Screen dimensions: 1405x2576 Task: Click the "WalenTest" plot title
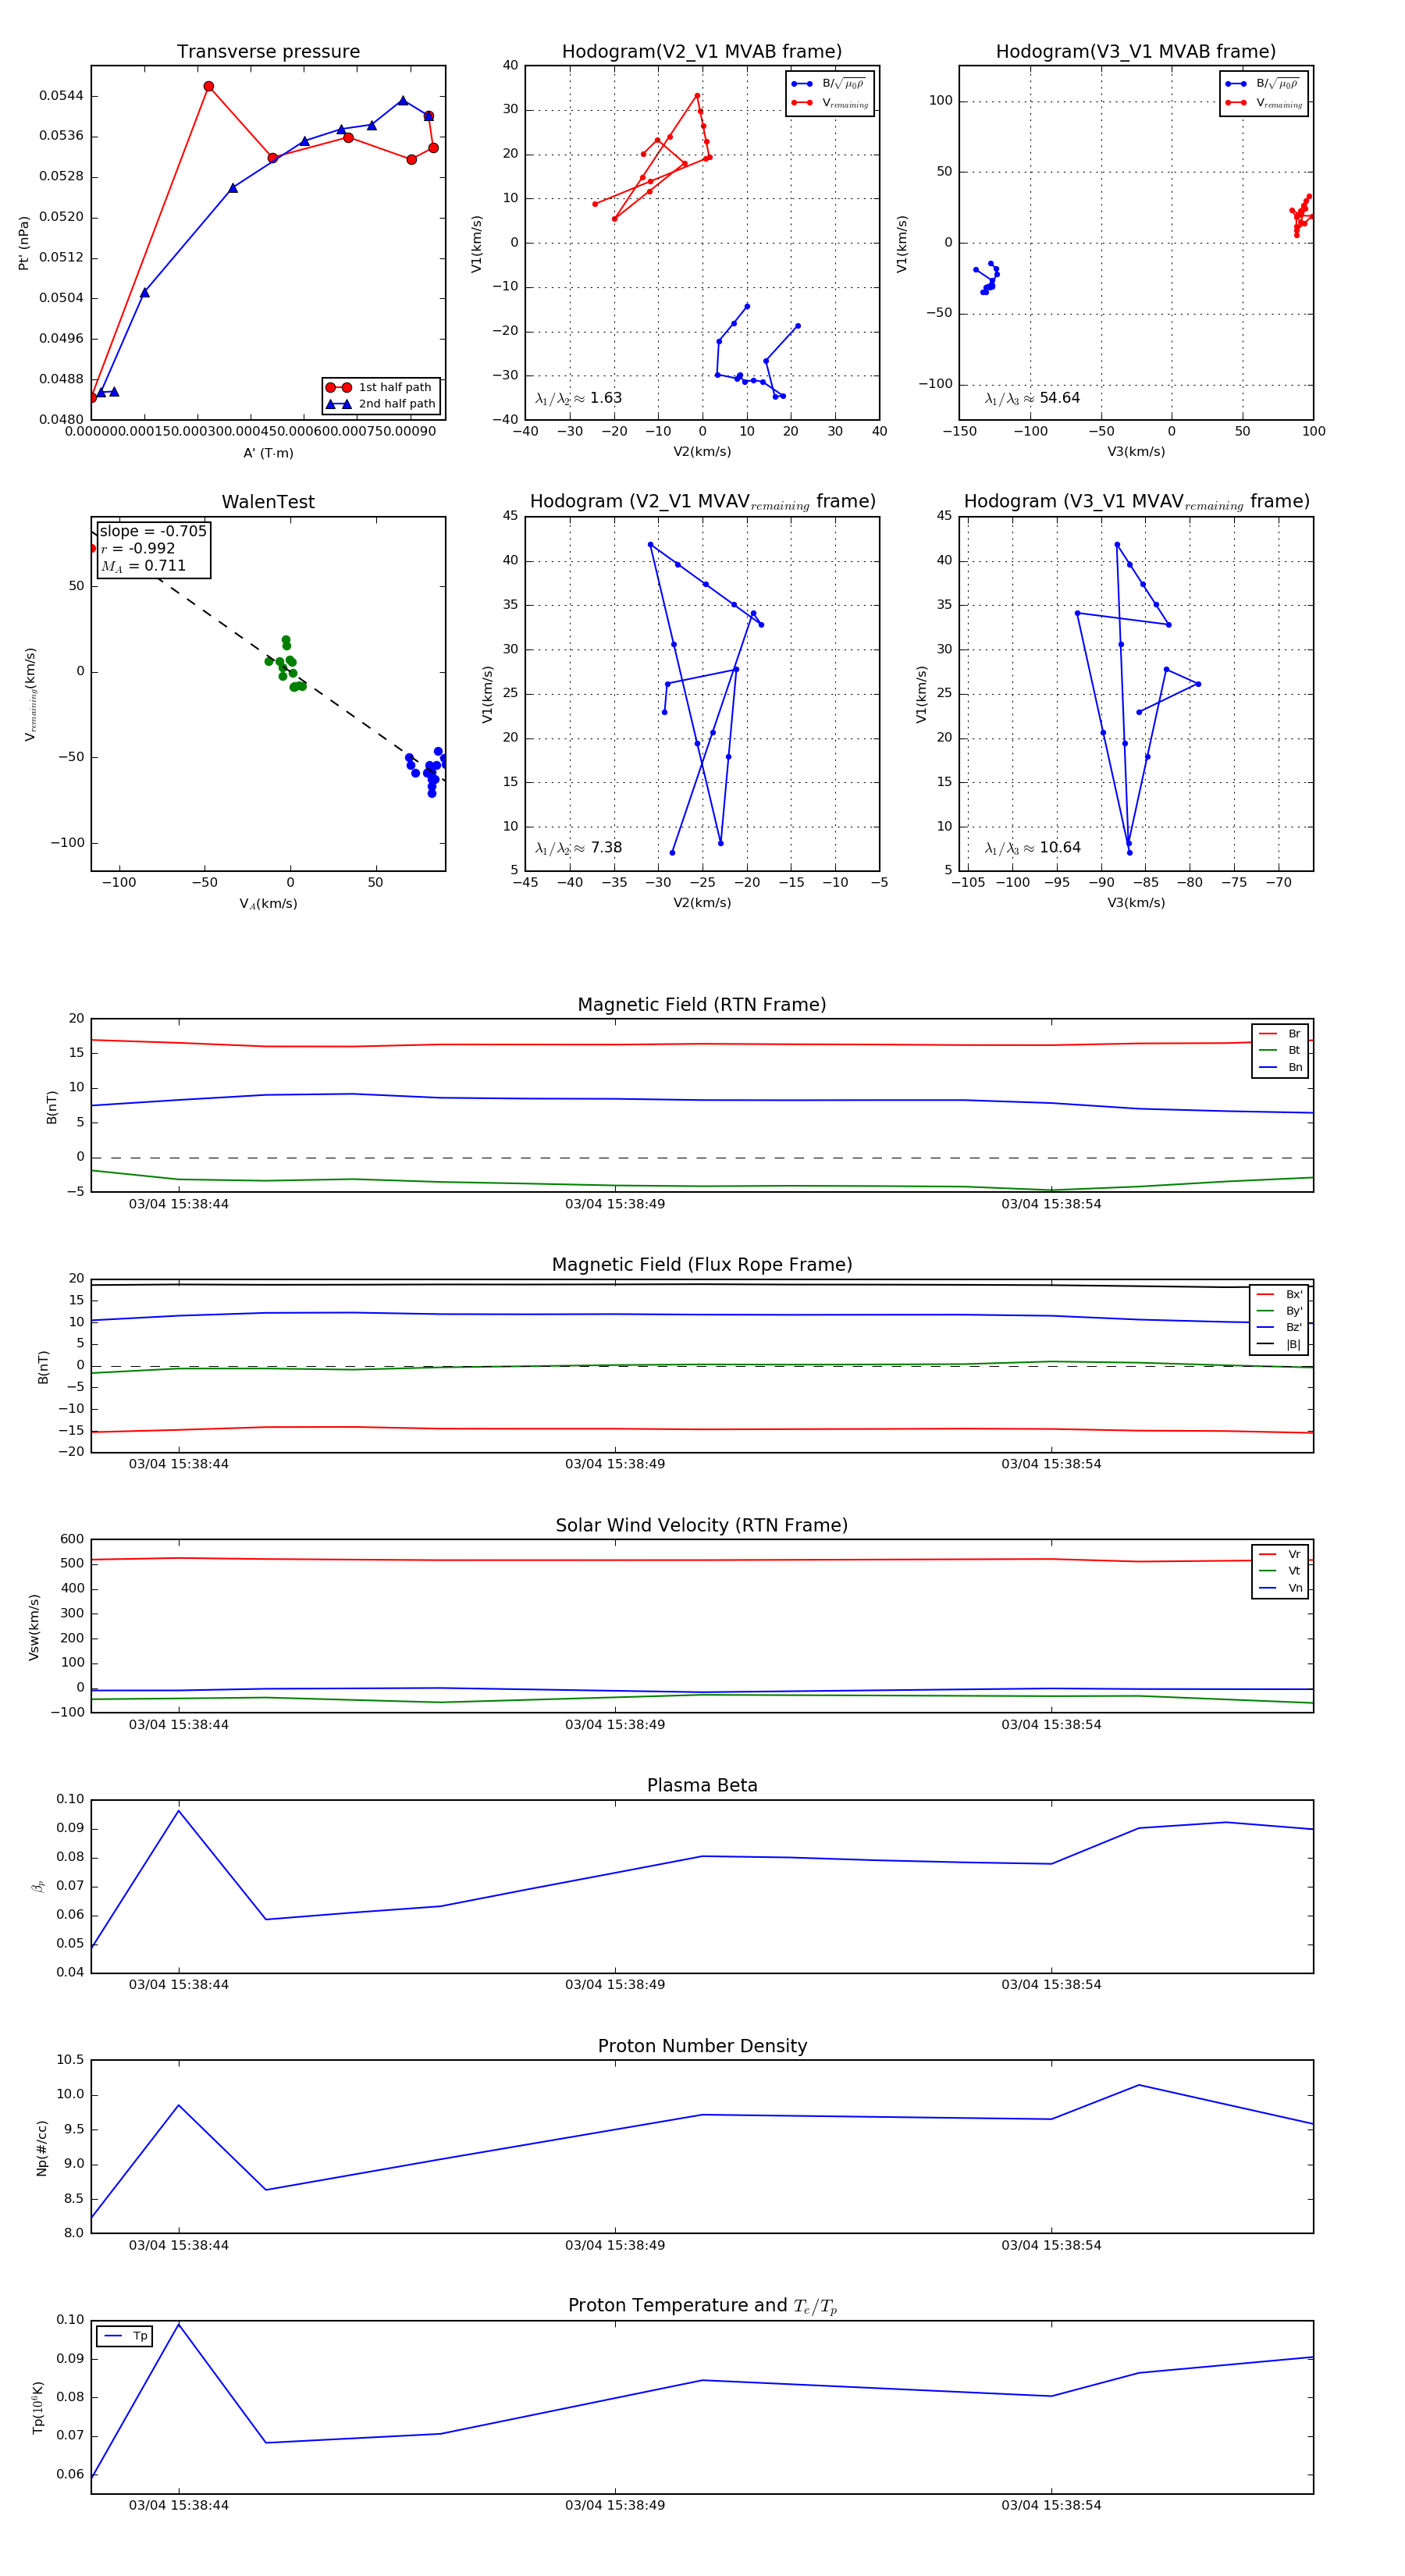tap(268, 502)
